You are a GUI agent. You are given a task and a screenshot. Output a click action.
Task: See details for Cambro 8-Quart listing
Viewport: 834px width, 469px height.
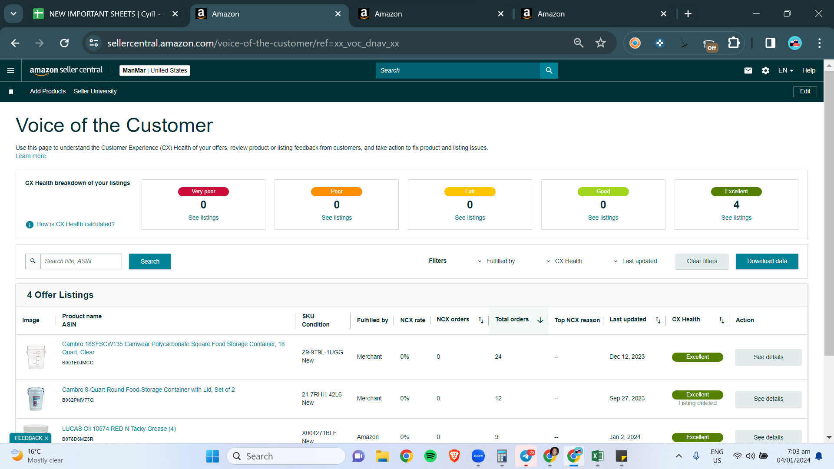click(x=768, y=399)
